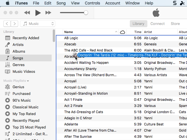Open the Controls menu
The image size is (187, 140).
pyautogui.click(x=92, y=3)
